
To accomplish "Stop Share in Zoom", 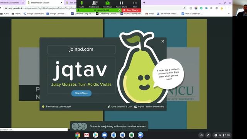I will [131, 10].
